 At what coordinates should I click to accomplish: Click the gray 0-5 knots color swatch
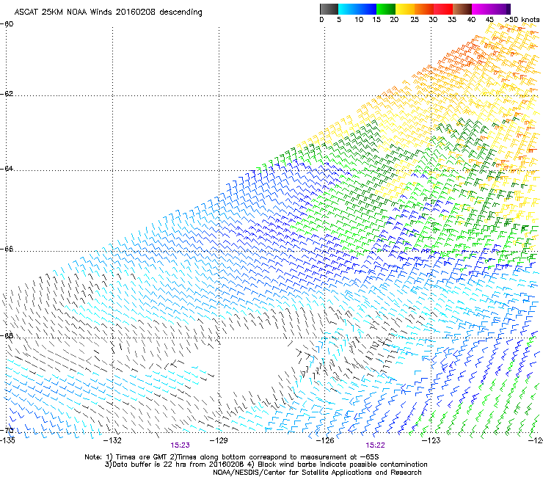(329, 9)
